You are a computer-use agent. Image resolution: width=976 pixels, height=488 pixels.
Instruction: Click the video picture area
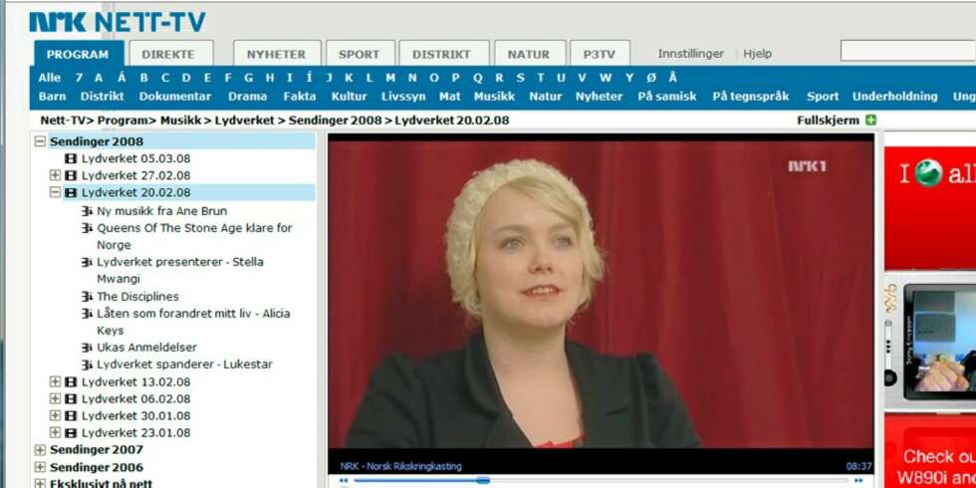601,294
